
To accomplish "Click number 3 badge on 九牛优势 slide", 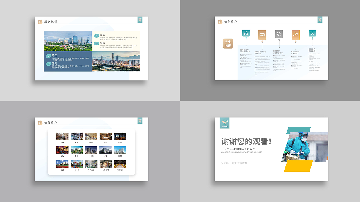I will coord(220,22).
